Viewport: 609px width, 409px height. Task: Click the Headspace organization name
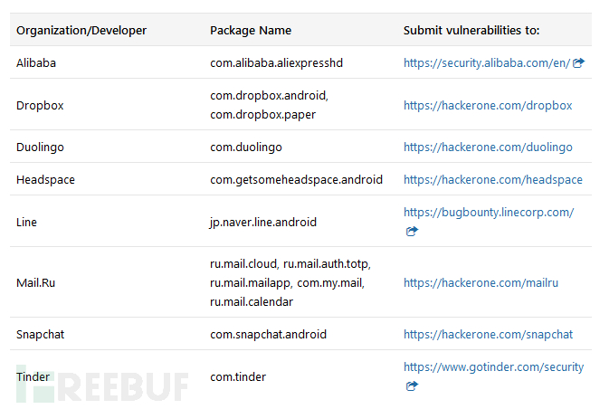coord(45,179)
